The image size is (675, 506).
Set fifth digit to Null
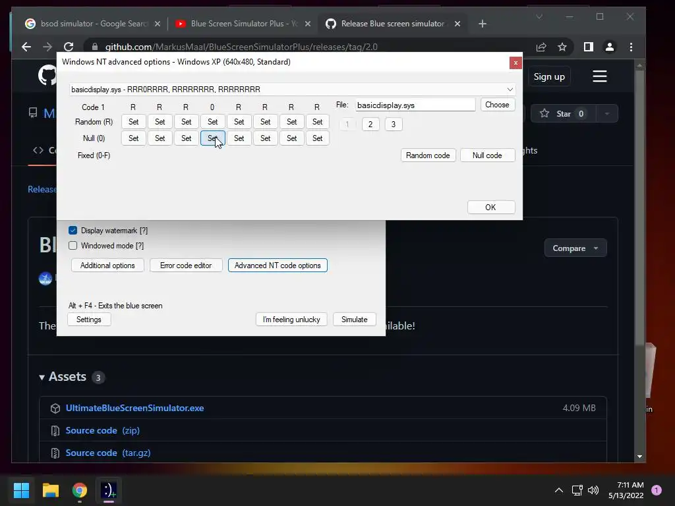click(239, 138)
